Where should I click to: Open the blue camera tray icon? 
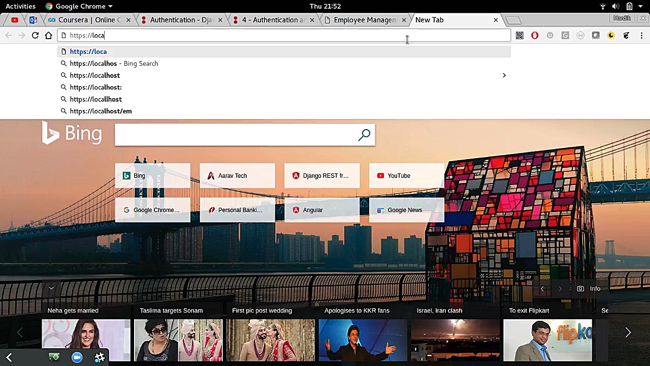77,357
